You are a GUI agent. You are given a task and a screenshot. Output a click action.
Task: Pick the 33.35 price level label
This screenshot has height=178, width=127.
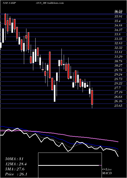118,39
